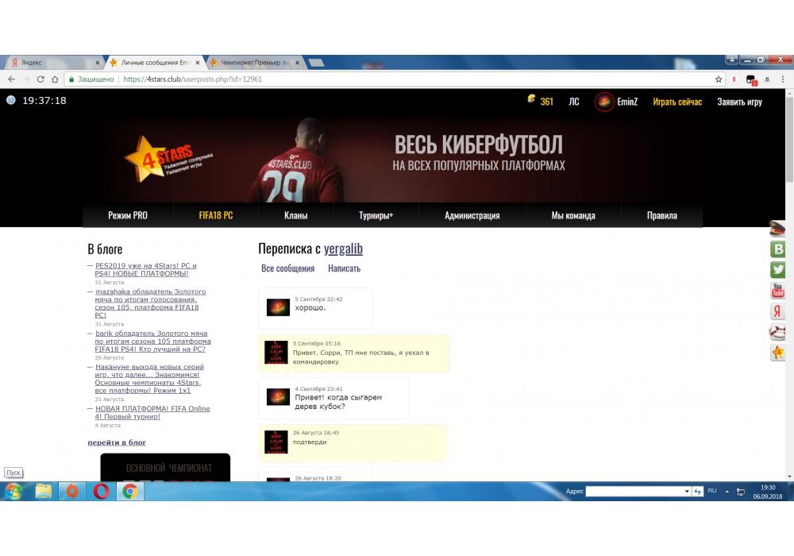
Task: Open ЛС private messages
Action: click(574, 102)
